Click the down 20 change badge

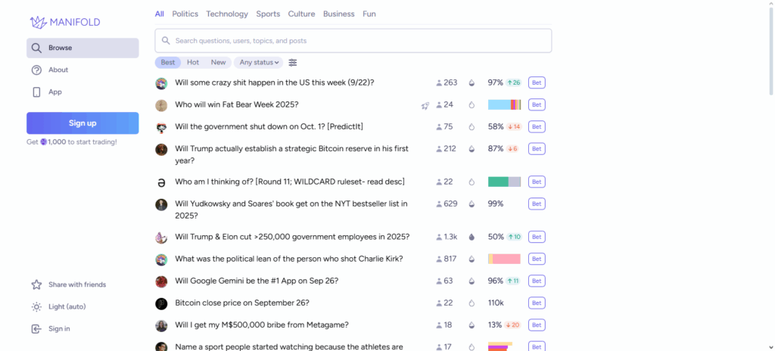[513, 325]
